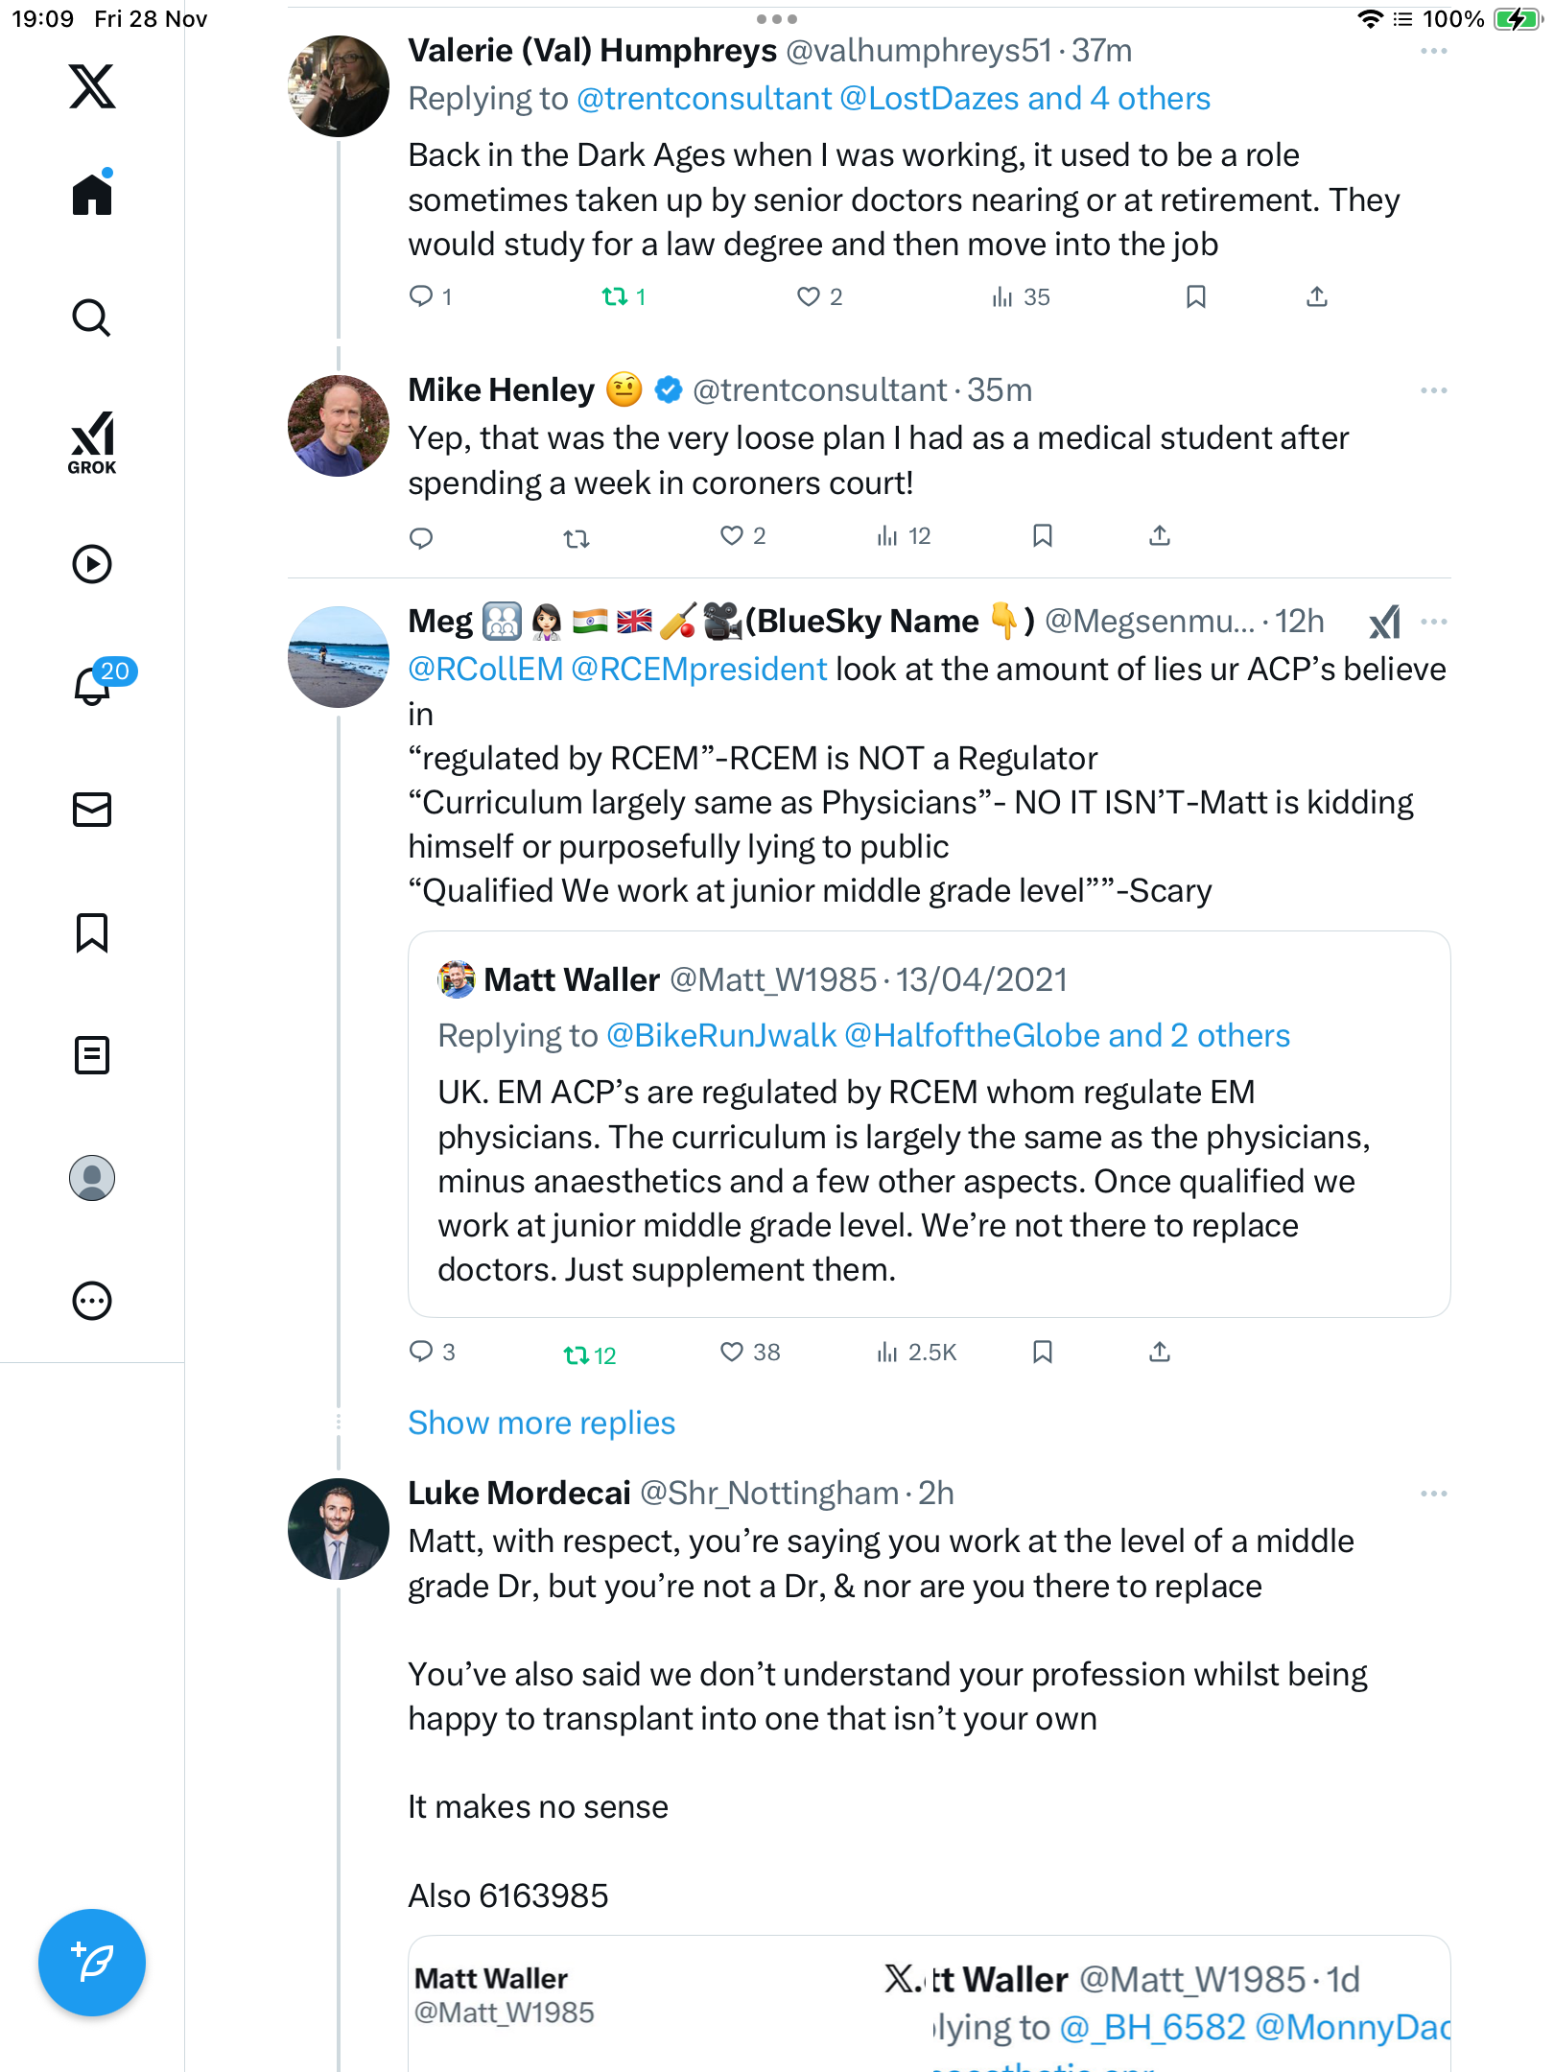Open the video tab in sidebar
This screenshot has height=2072, width=1554.
92,564
